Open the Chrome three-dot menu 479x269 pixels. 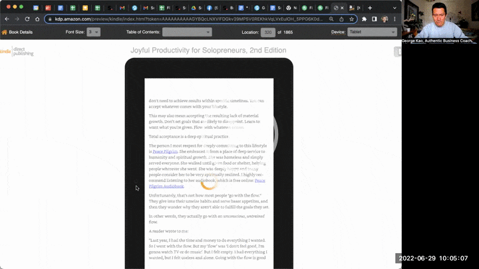tap(395, 19)
